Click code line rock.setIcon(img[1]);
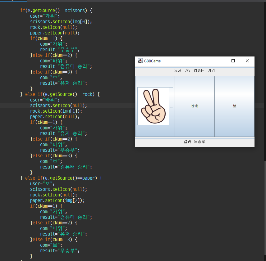 tap(56, 111)
